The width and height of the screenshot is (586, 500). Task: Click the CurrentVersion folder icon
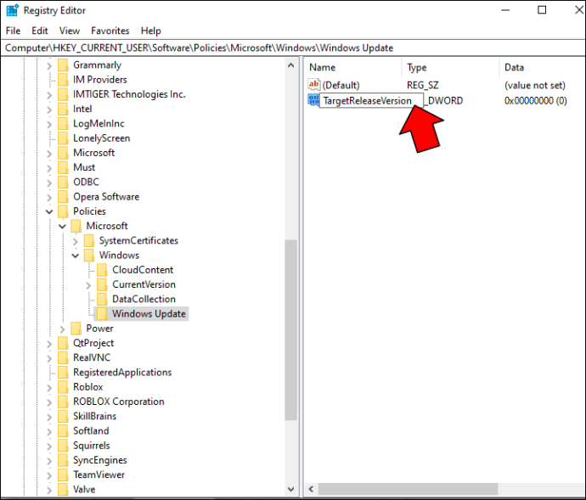click(102, 284)
